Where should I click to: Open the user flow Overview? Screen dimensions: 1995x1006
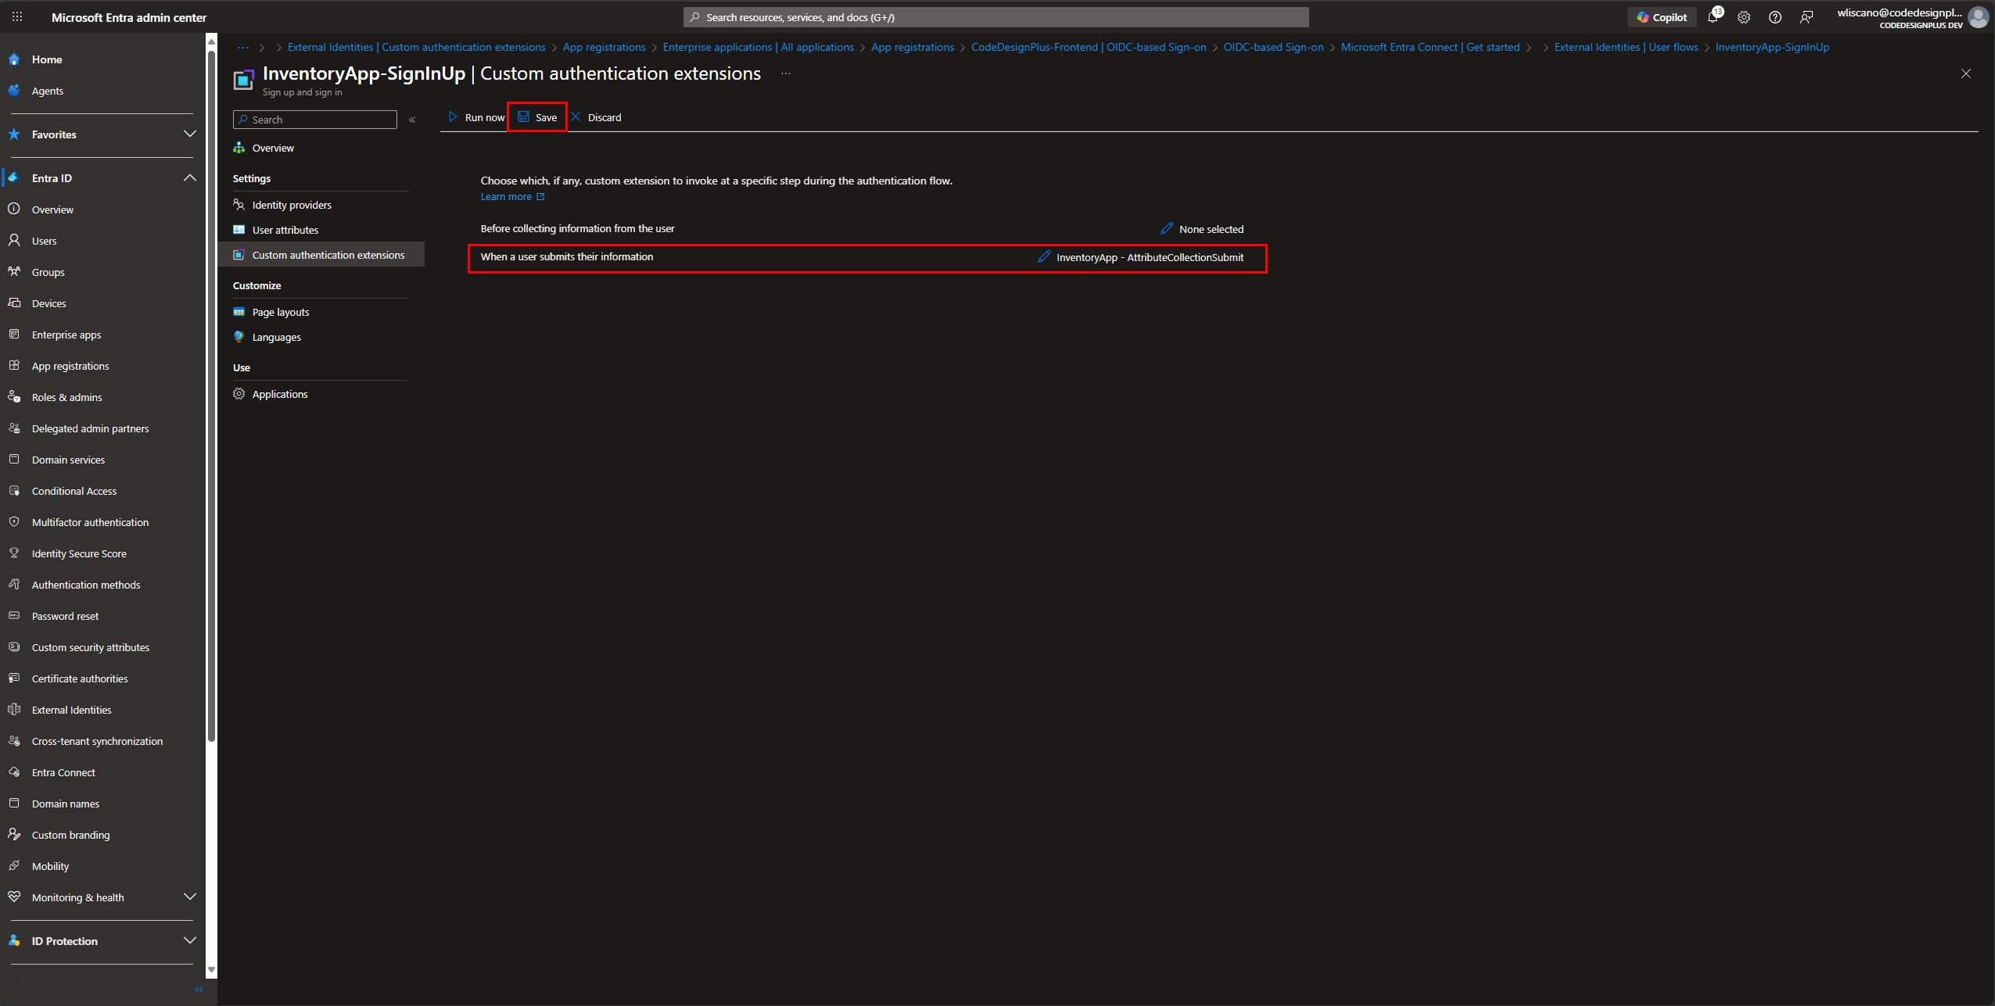click(x=273, y=148)
